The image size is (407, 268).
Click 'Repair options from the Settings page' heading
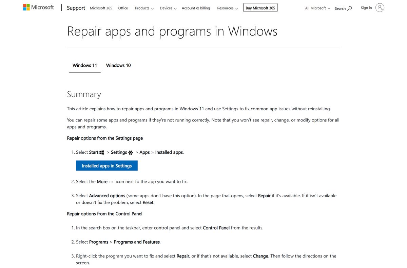tap(105, 138)
